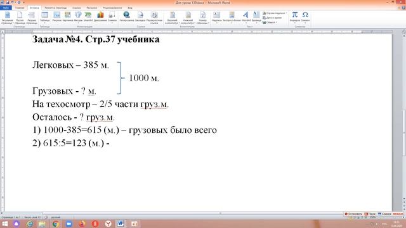Activate the Word window taskbar button
Screen dimensions: 406x228
(121, 224)
